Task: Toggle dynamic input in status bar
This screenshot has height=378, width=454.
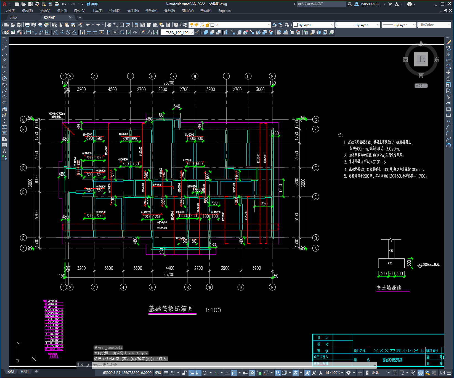Action: tap(192, 373)
